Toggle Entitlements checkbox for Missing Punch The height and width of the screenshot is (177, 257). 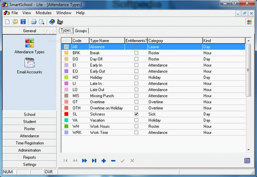pyautogui.click(x=136, y=96)
